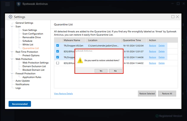Click the Recommended button

(20, 104)
